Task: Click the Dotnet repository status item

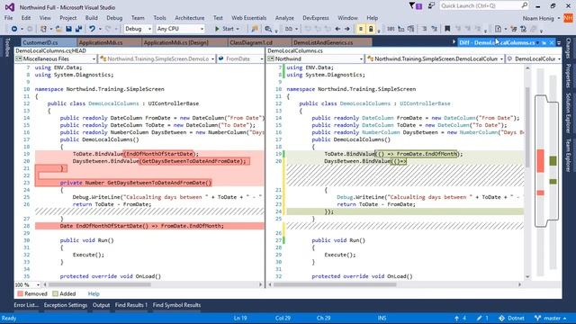Action: [511, 318]
